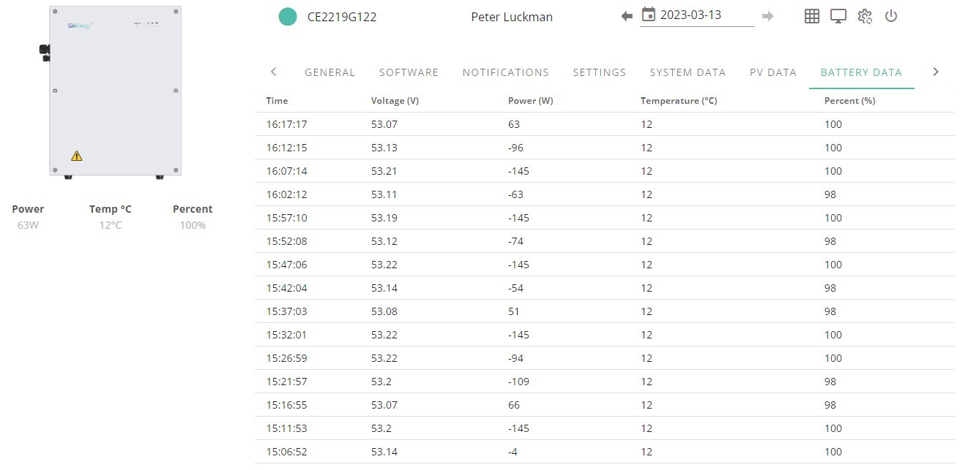
Task: Open the settings gears icon
Action: [865, 16]
